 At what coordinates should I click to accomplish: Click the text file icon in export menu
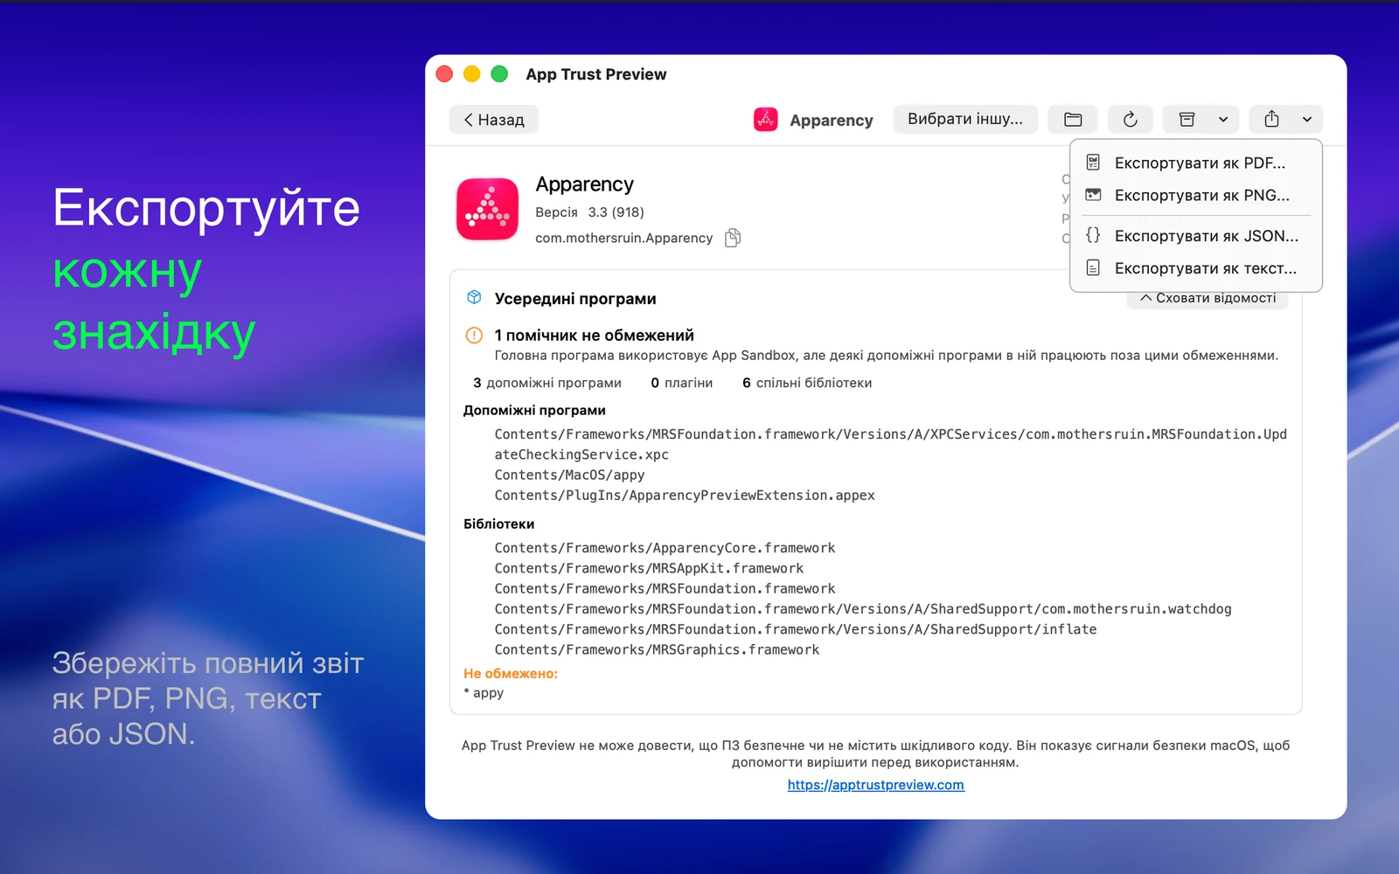[x=1093, y=267]
